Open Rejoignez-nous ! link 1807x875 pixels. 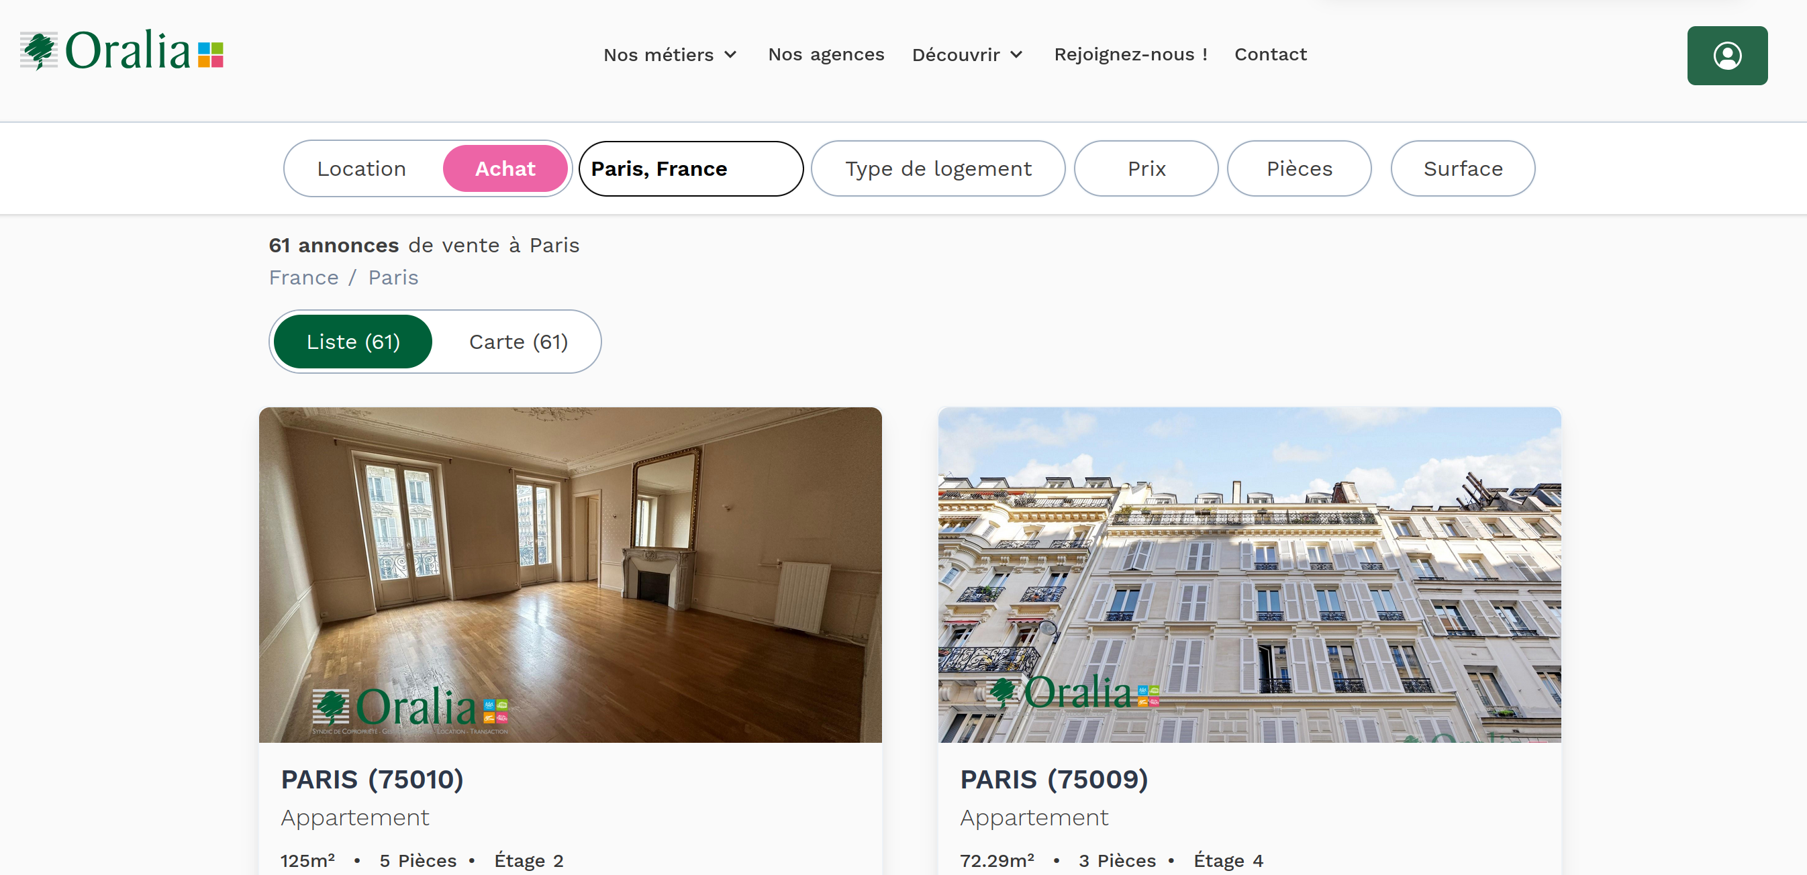[1130, 54]
